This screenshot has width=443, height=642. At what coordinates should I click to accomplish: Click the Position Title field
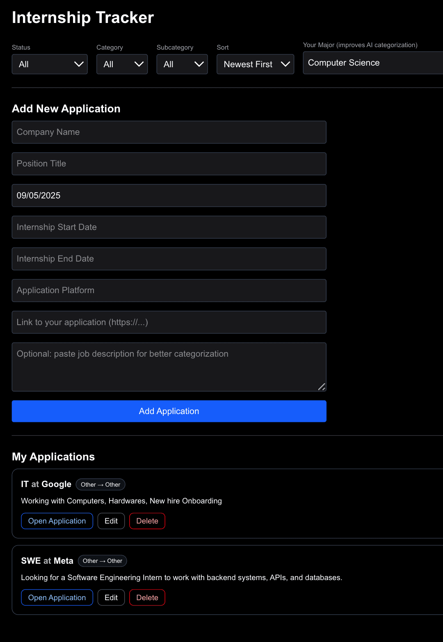[x=169, y=164]
